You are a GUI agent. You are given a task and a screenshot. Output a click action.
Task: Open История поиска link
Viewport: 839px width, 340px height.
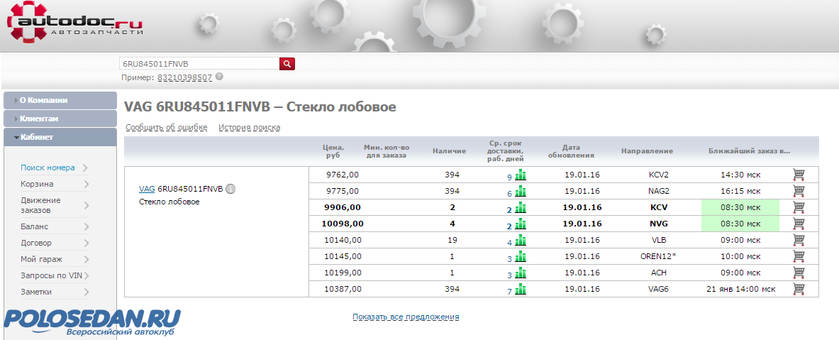(x=249, y=128)
